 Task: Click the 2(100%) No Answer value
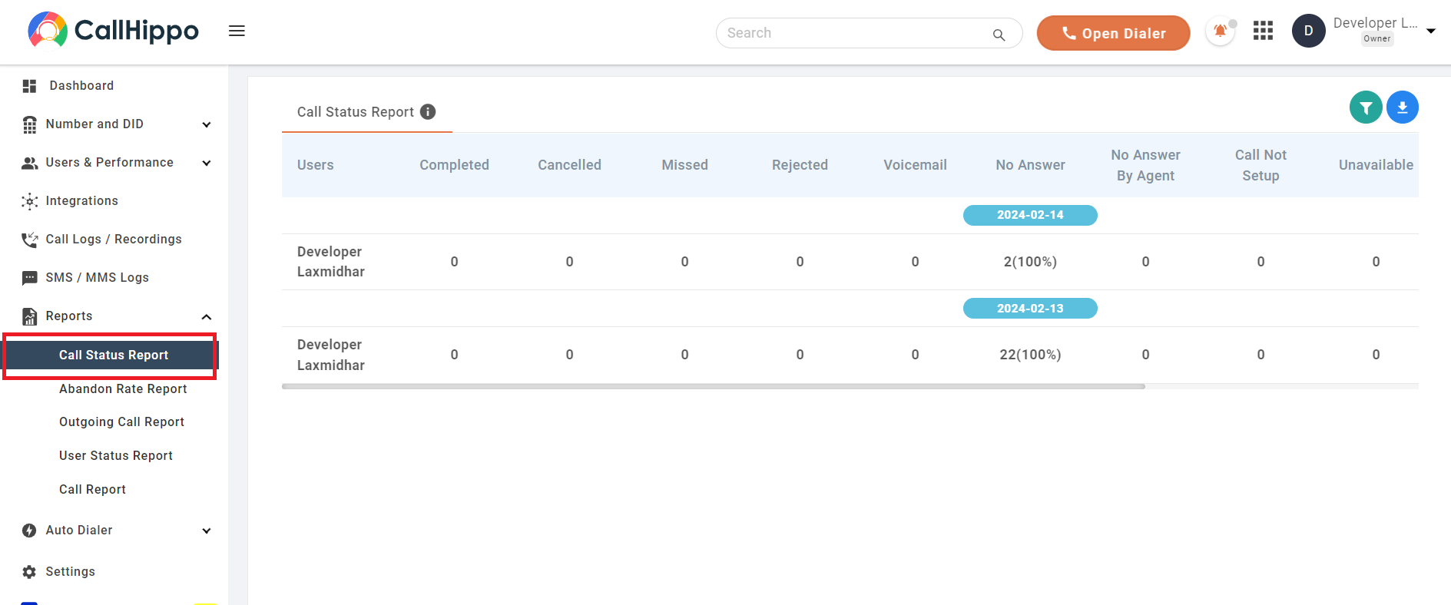point(1030,262)
